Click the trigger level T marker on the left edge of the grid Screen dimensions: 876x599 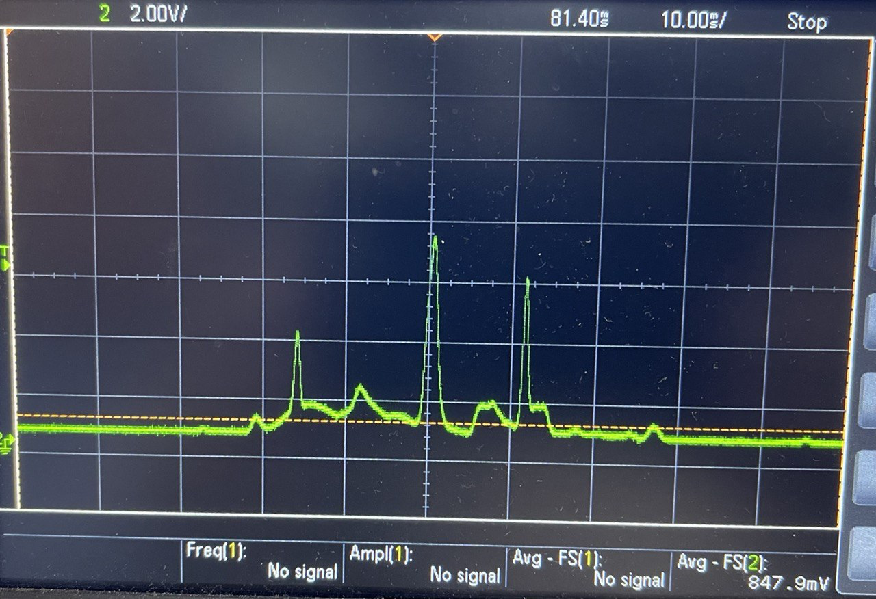6,257
